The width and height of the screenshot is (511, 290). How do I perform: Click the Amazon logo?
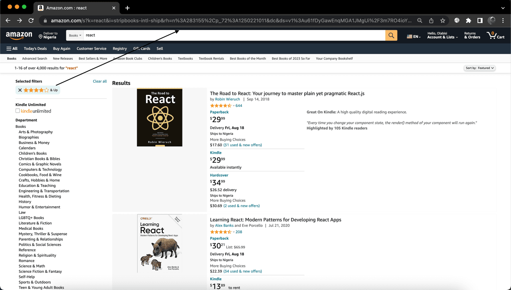pos(19,36)
